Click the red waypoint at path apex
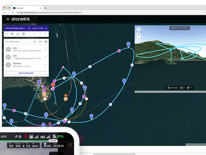Viewport: 206px width, 155px height. click(x=63, y=67)
